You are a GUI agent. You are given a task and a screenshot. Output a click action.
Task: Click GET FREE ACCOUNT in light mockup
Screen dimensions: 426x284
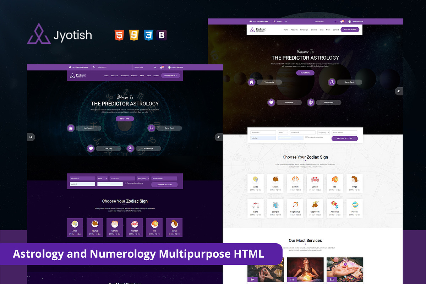pos(345,138)
